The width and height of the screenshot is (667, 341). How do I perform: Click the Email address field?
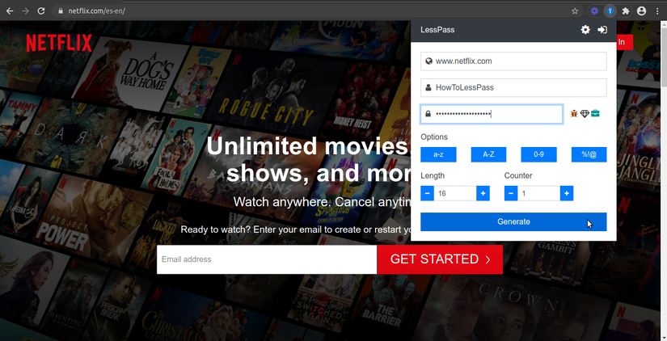tap(267, 259)
